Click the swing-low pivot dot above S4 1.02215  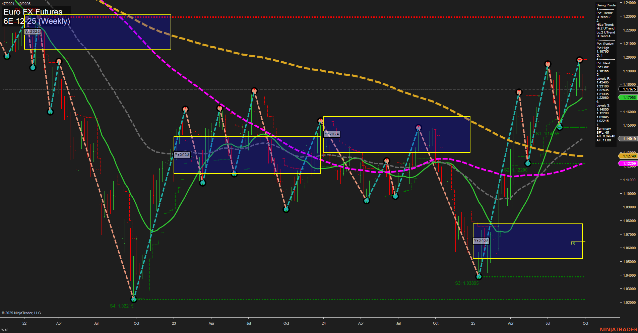coord(133,299)
